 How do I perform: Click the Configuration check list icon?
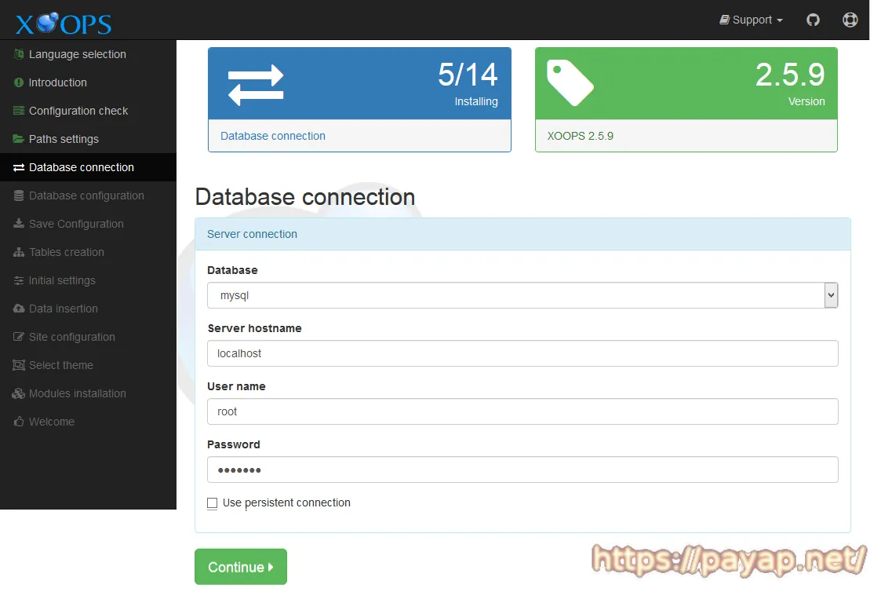click(19, 111)
